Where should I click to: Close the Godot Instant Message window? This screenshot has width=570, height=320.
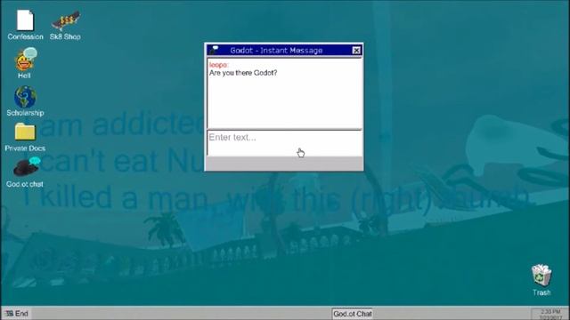(x=356, y=51)
